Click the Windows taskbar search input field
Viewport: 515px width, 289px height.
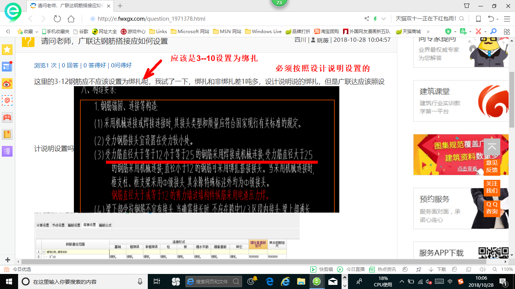tap(82, 281)
